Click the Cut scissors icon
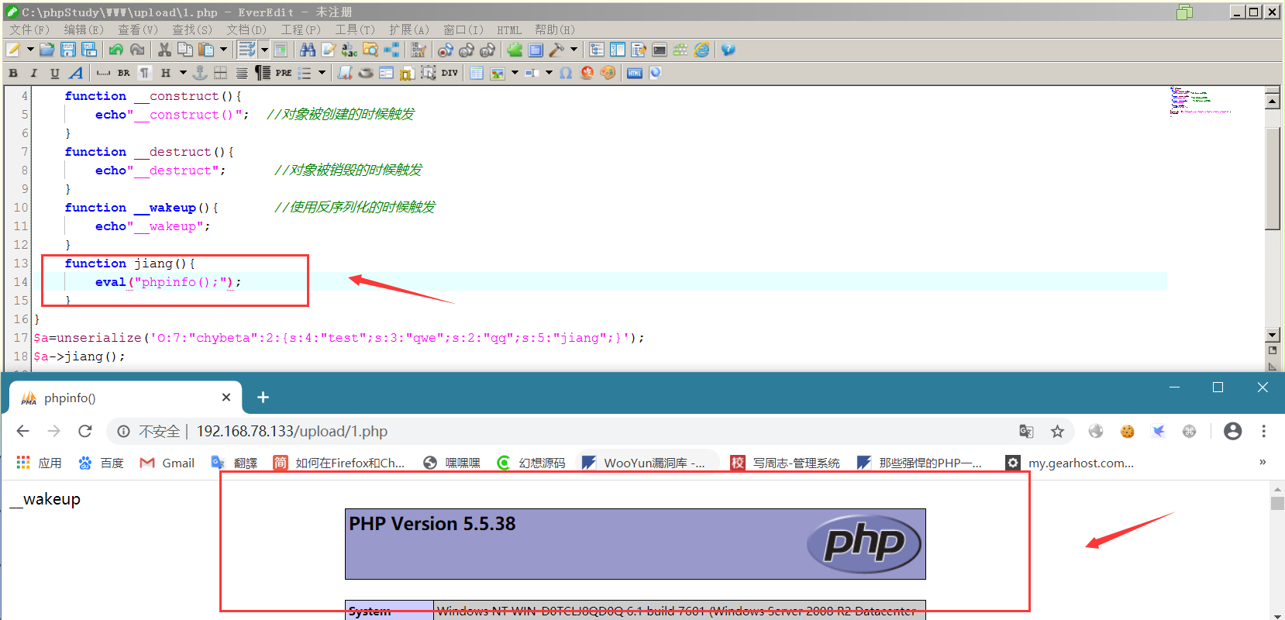 click(164, 50)
